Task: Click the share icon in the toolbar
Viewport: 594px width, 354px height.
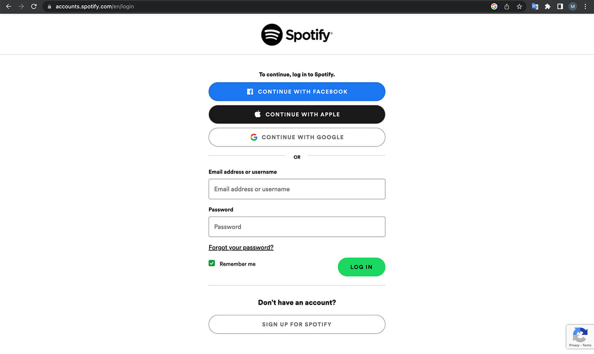Action: pyautogui.click(x=507, y=7)
